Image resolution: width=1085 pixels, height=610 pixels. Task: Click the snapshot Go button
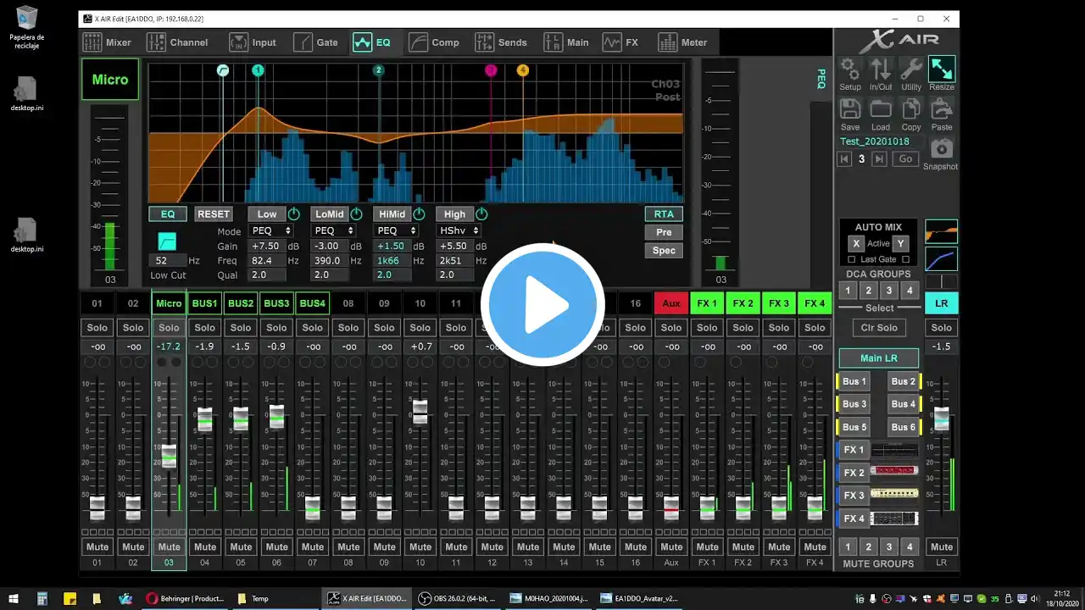click(x=905, y=159)
